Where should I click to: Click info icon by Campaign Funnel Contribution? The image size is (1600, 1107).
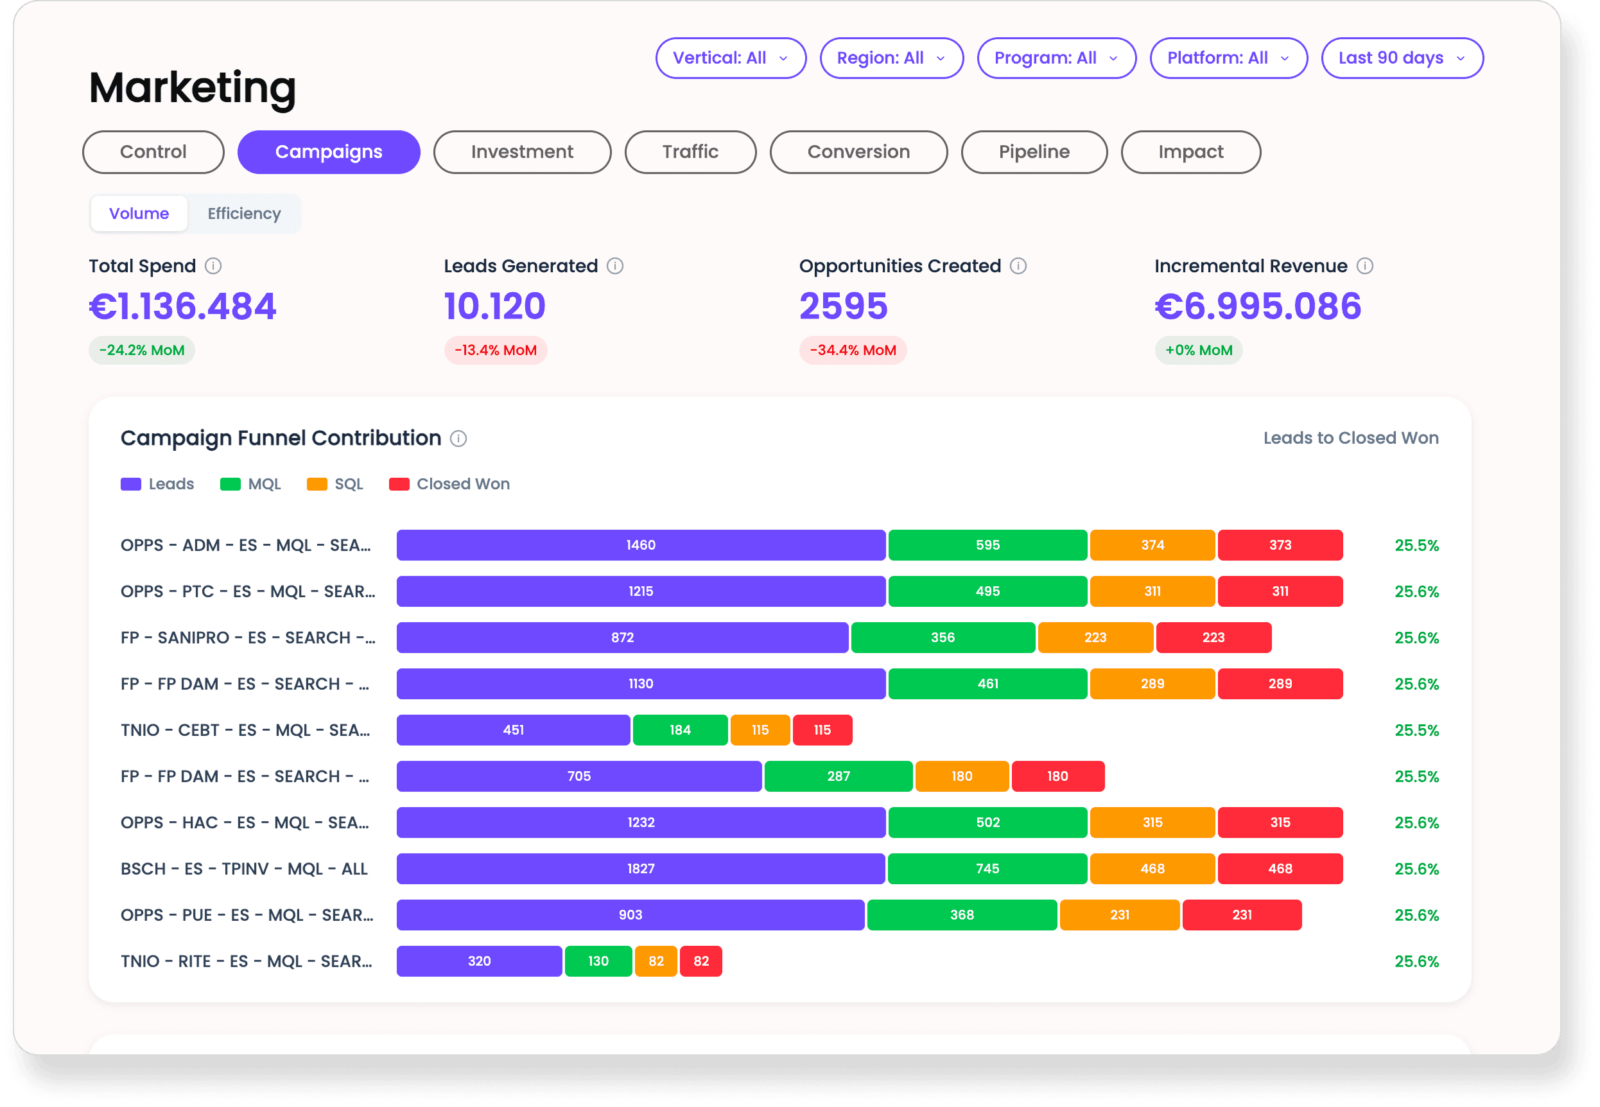[458, 439]
